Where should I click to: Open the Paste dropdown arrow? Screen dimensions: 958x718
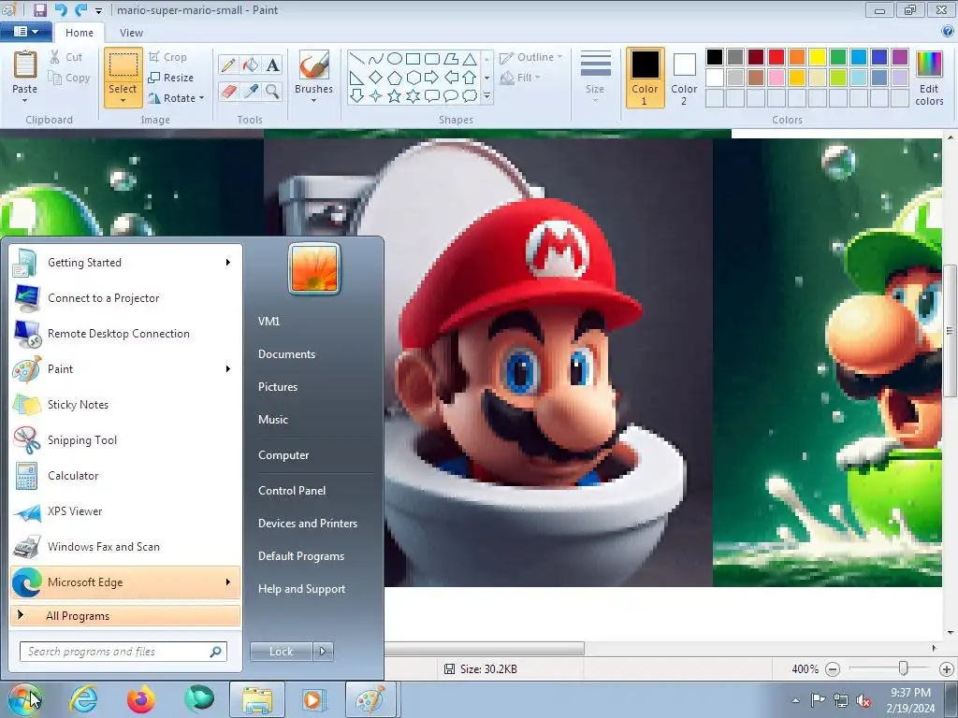[25, 101]
